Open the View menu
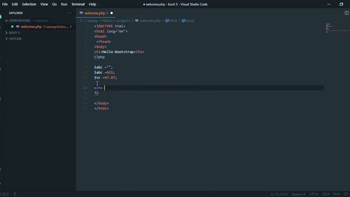Image resolution: width=350 pixels, height=197 pixels. point(44,4)
